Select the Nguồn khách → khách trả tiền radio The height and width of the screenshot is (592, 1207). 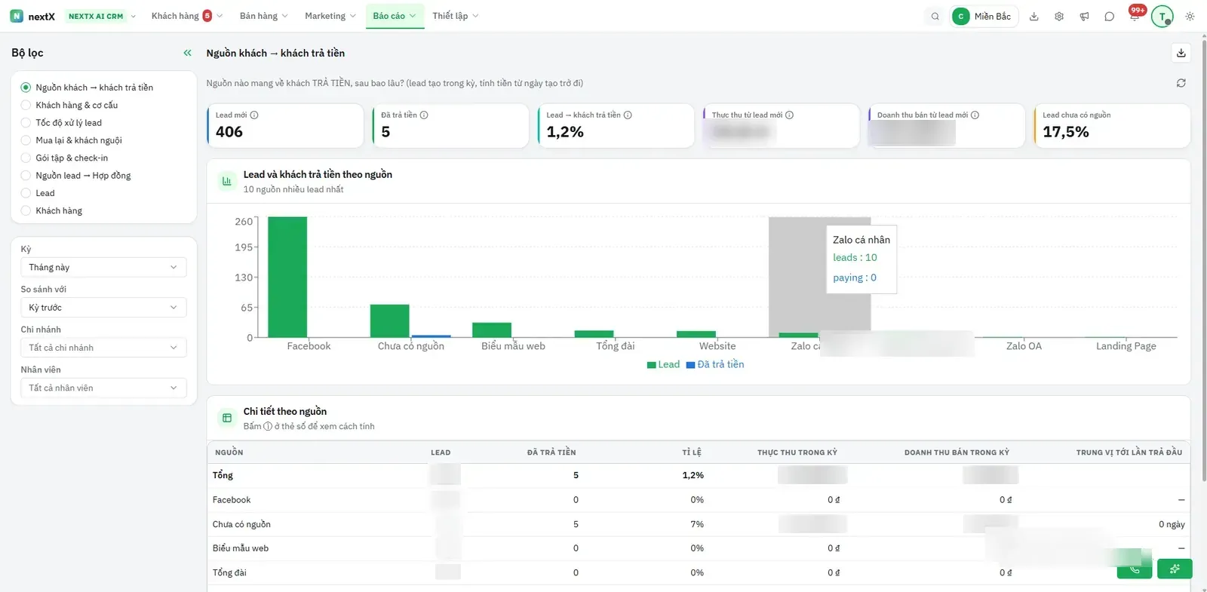coord(26,87)
